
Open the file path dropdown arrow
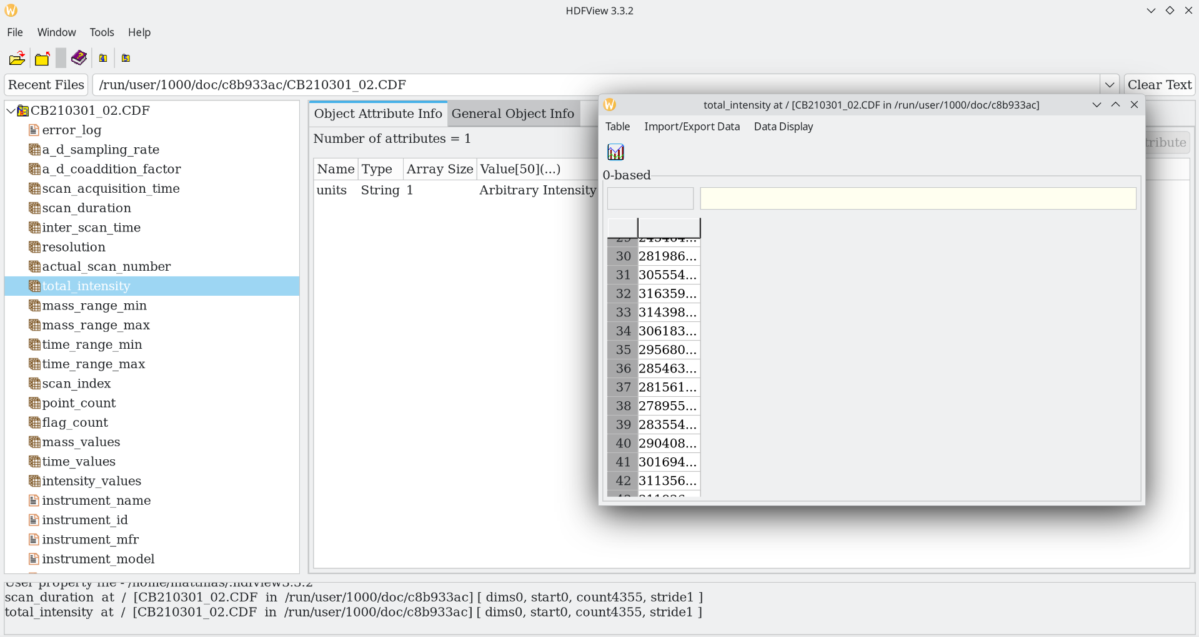(1109, 85)
